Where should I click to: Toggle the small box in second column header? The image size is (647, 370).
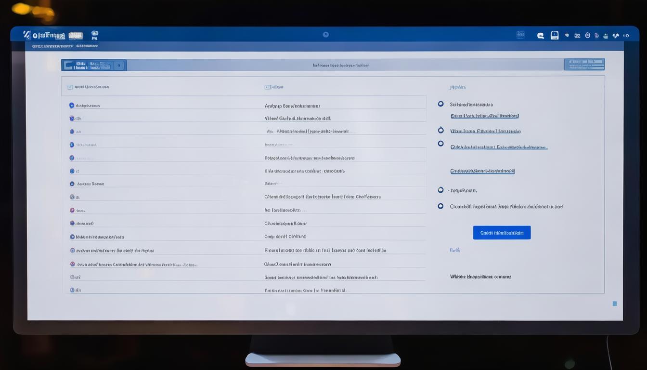pyautogui.click(x=267, y=87)
